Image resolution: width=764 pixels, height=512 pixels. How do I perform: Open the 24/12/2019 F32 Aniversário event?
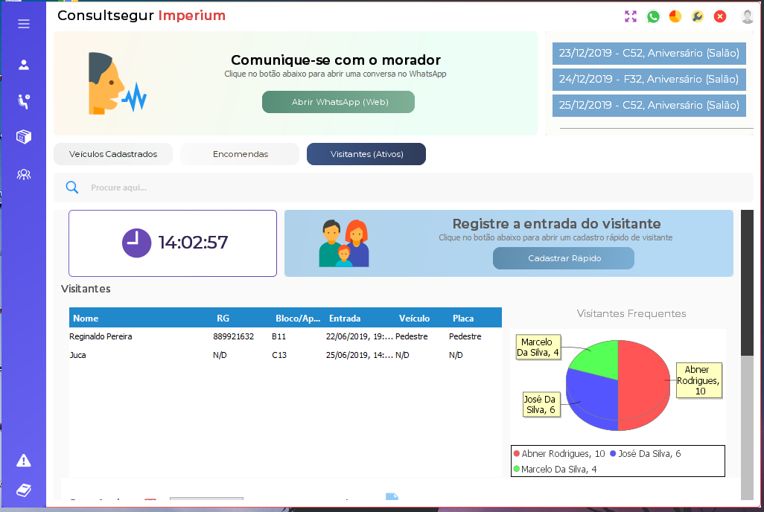(649, 80)
